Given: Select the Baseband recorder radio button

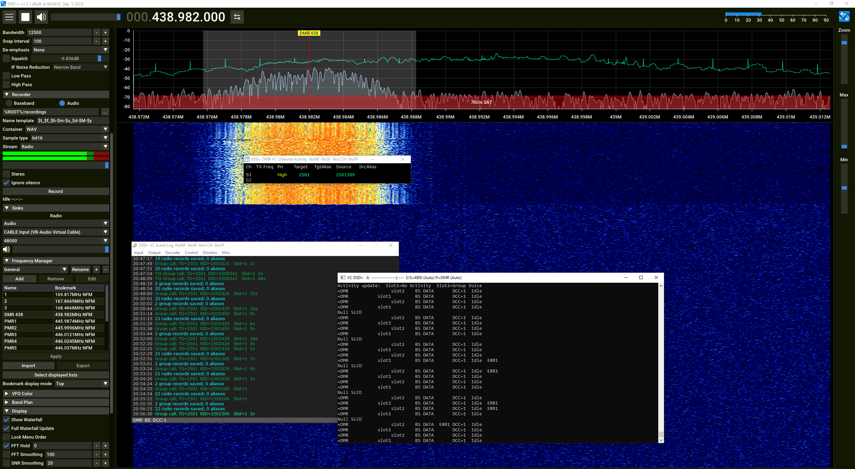Looking at the screenshot, I should tap(9, 103).
